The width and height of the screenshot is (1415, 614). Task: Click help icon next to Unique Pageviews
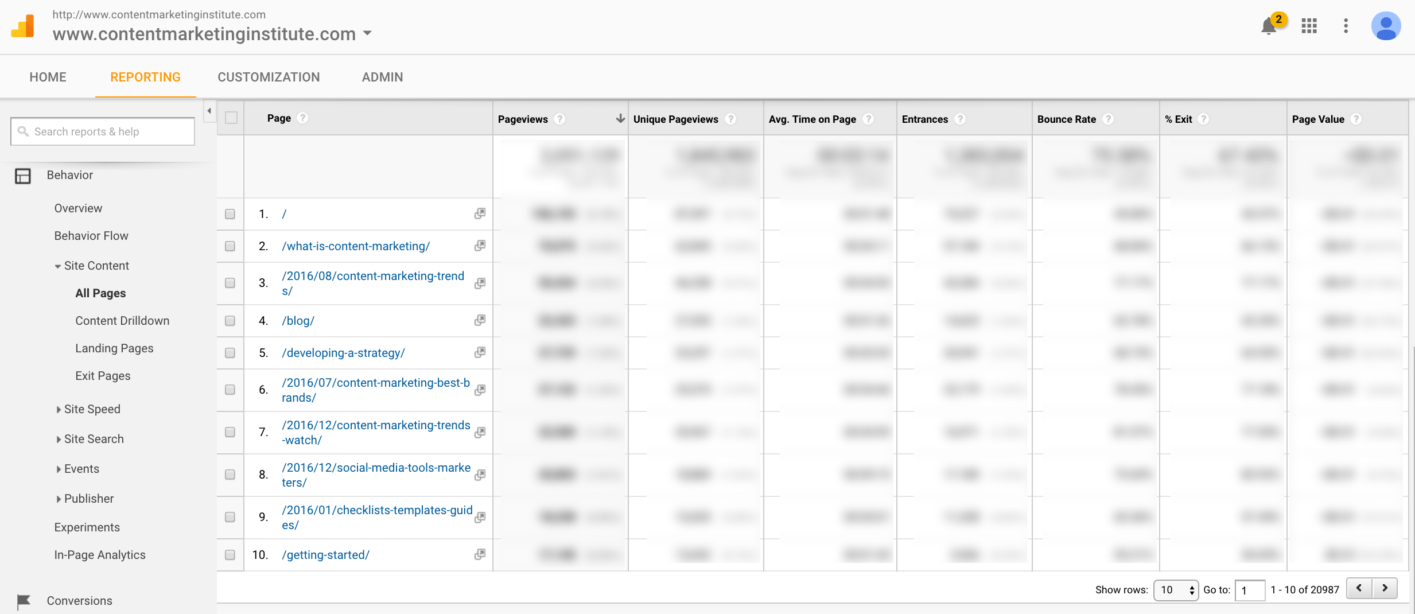click(730, 119)
